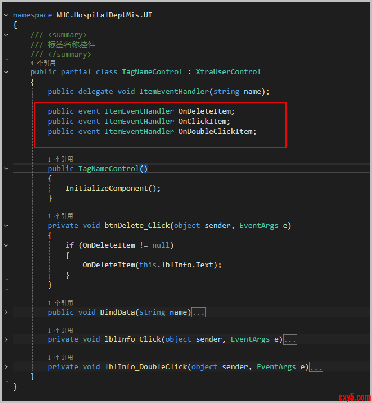Image resolution: width=372 pixels, height=403 pixels.
Task: Collapse the TagNameControl class definition
Action: [6, 72]
